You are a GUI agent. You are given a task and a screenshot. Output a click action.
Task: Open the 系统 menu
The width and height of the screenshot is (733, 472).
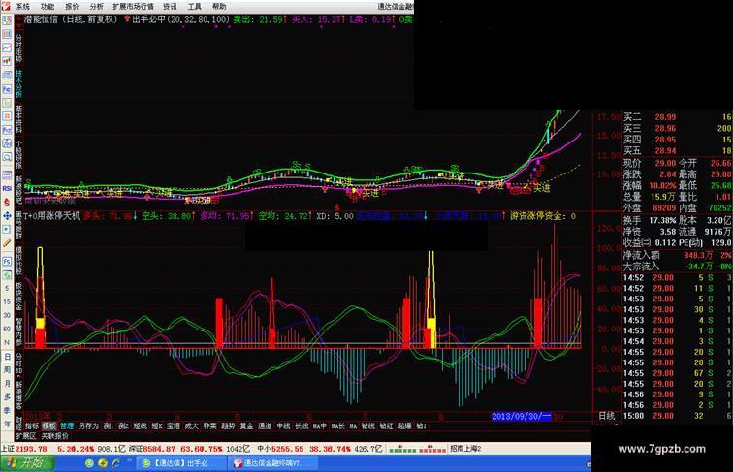tap(23, 7)
